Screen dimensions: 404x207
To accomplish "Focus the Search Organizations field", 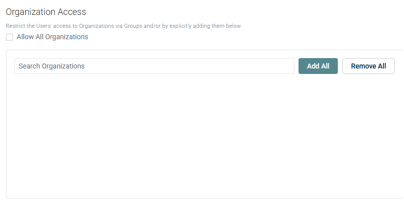I will pyautogui.click(x=154, y=66).
